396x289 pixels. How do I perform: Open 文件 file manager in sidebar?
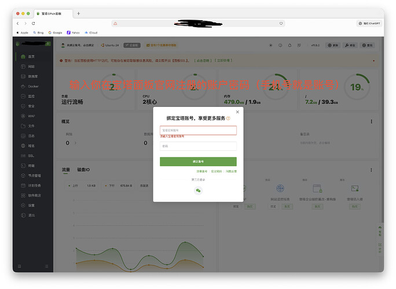31,125
